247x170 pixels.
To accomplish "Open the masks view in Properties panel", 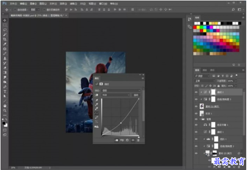I will tap(101, 84).
